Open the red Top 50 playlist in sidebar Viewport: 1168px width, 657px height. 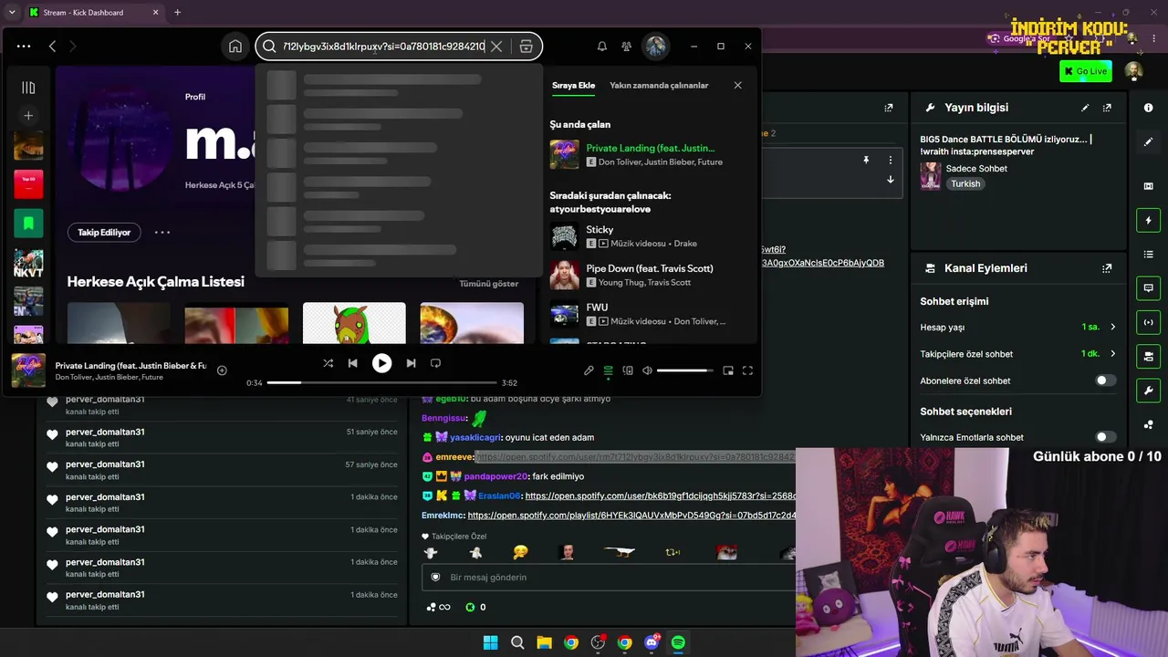coord(28,183)
